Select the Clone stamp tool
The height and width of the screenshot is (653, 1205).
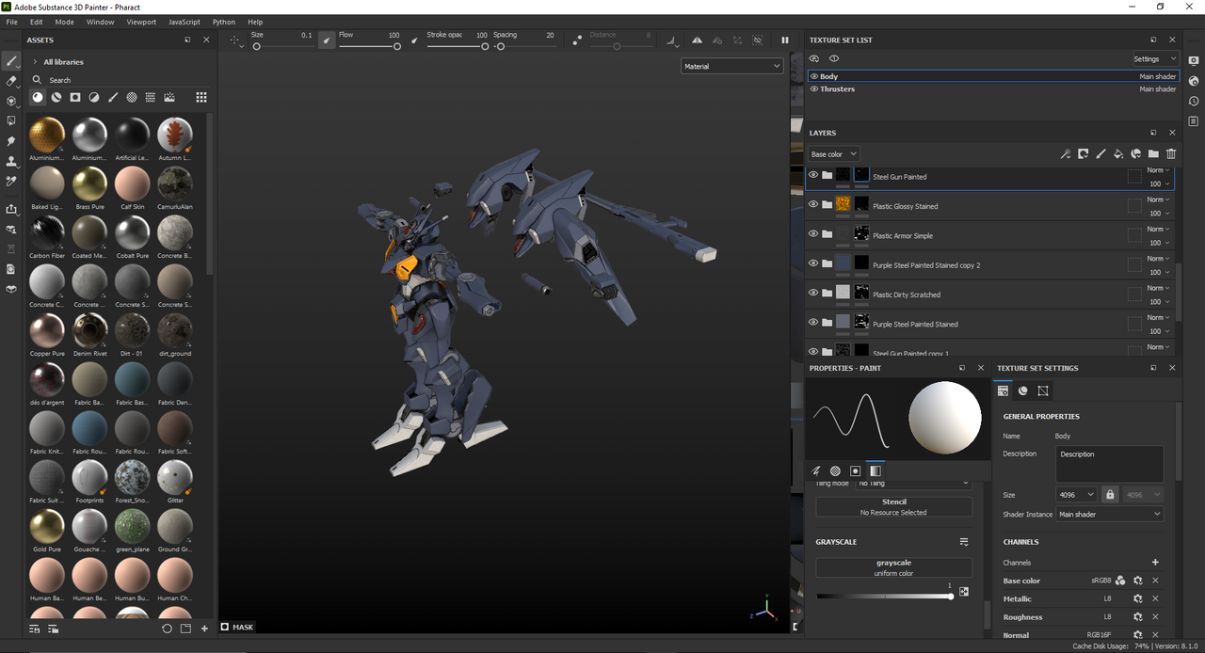pyautogui.click(x=11, y=161)
